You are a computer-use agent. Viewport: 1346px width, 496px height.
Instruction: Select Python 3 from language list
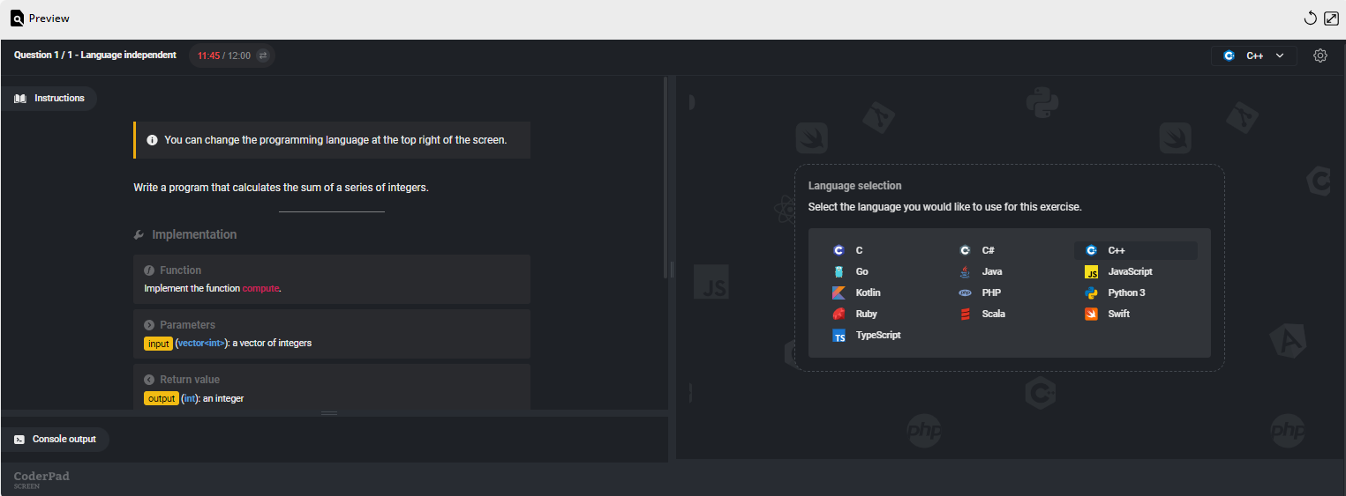pos(1125,292)
